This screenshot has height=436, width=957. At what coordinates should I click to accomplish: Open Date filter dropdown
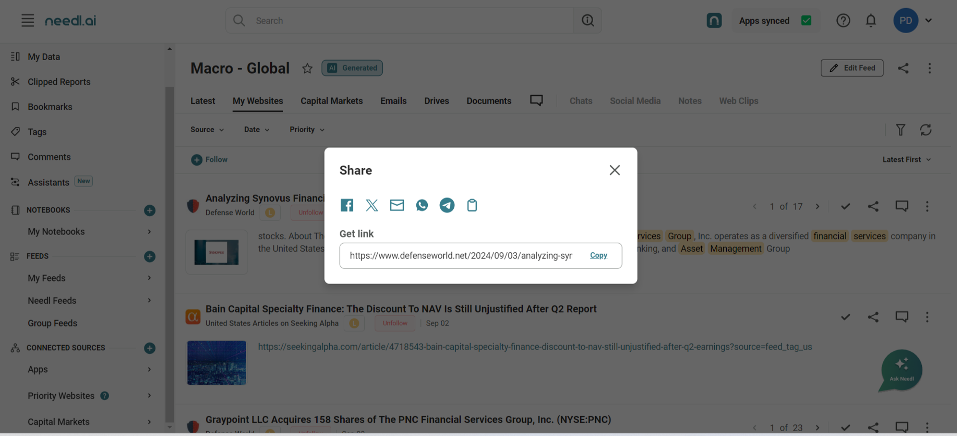[257, 130]
